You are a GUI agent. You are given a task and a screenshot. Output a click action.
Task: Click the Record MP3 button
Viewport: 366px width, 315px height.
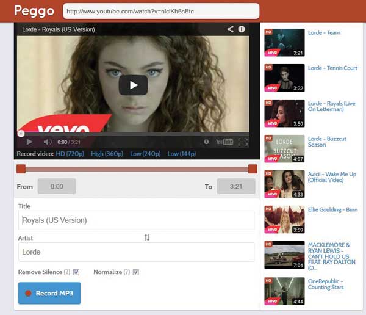click(x=49, y=293)
